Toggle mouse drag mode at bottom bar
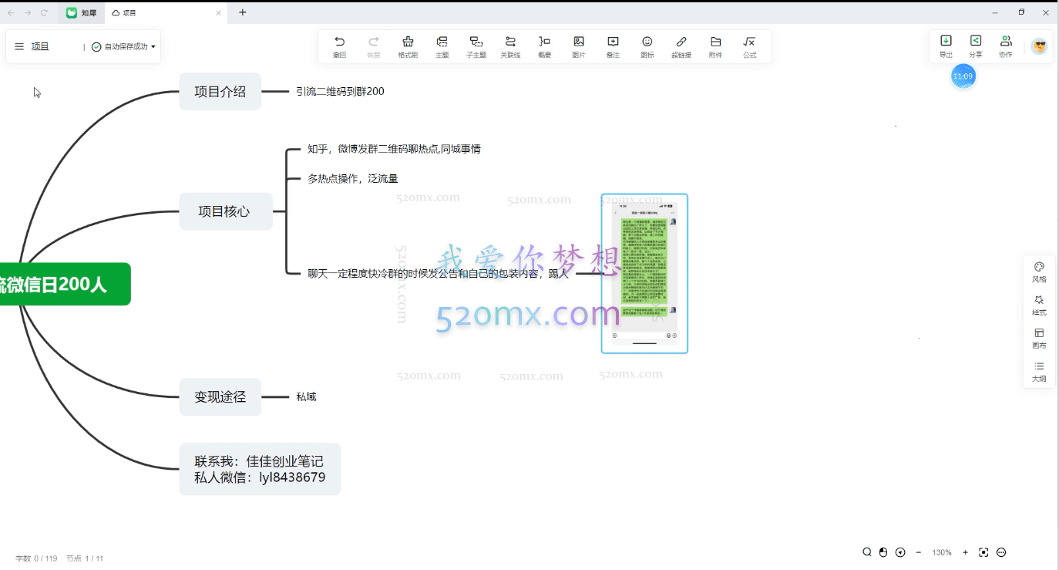 (x=882, y=552)
